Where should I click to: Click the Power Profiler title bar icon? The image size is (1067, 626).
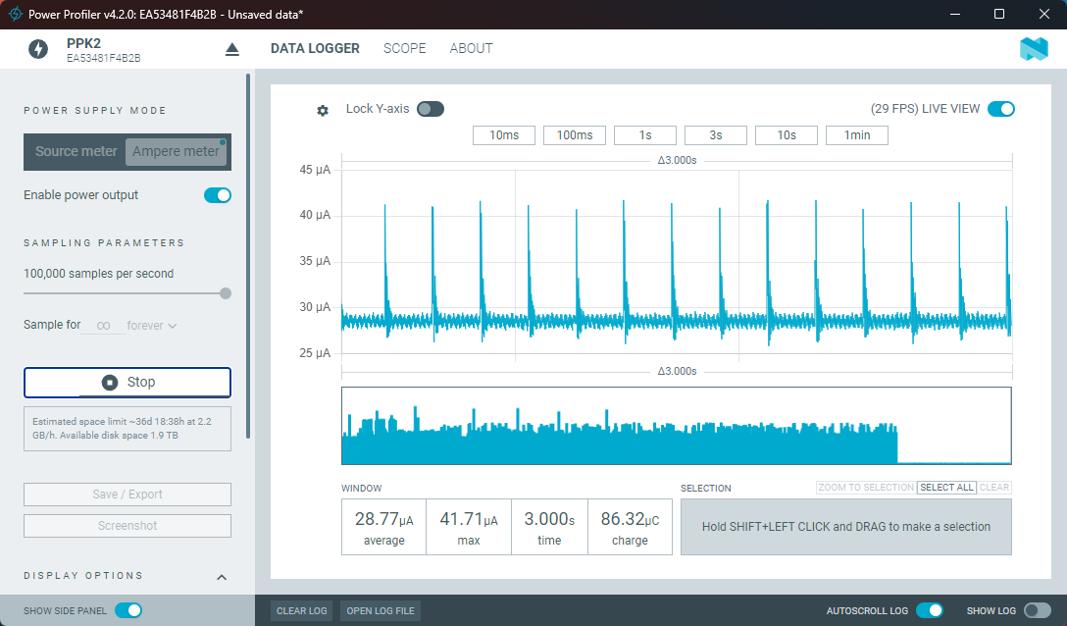15,15
